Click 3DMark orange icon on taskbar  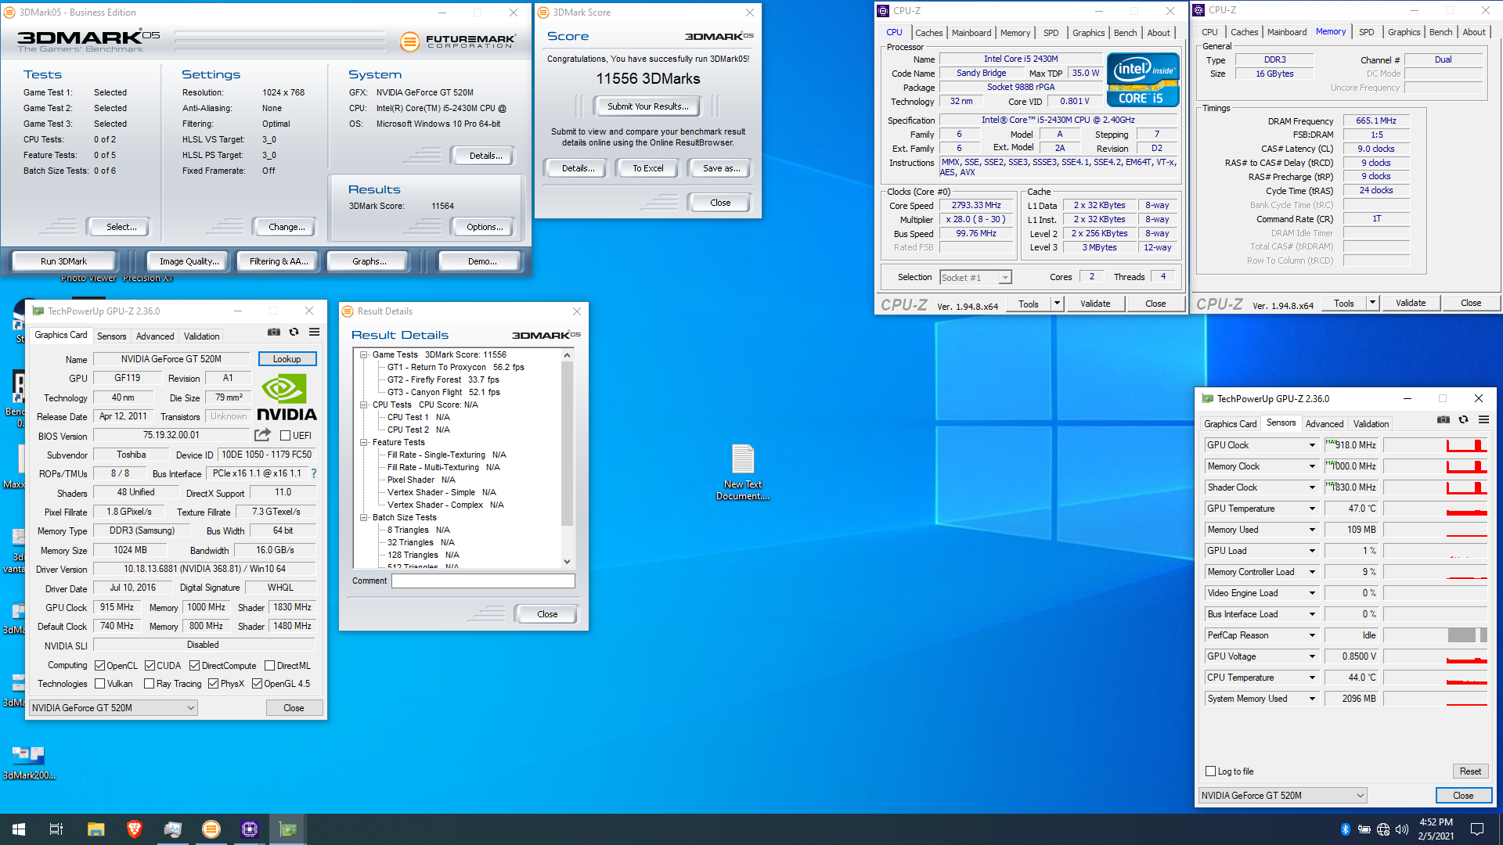point(211,829)
